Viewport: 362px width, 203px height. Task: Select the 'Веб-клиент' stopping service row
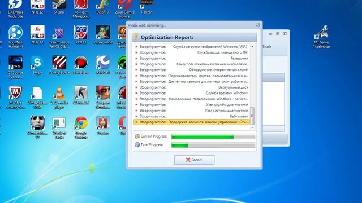tap(192, 116)
